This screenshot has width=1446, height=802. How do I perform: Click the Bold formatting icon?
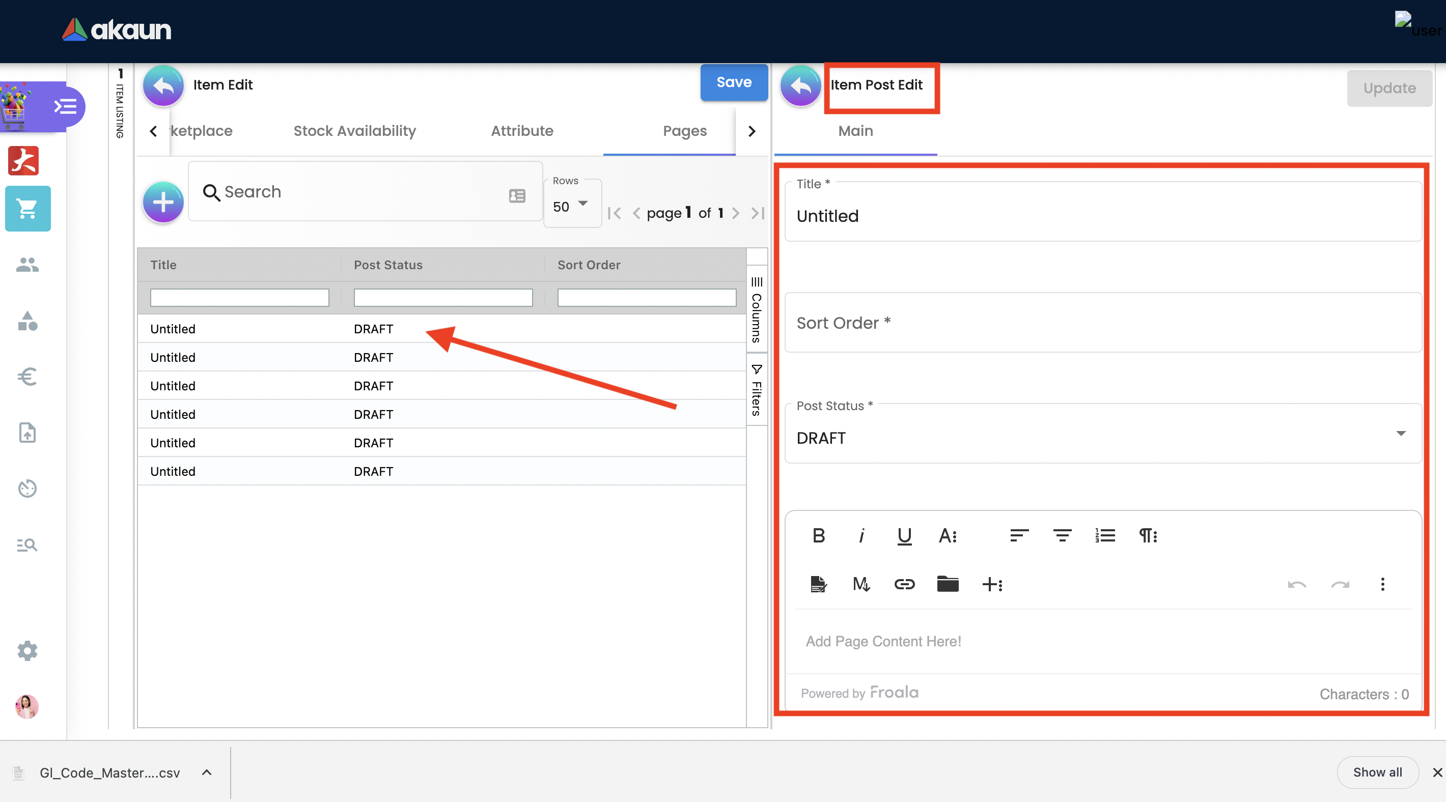[x=818, y=535]
